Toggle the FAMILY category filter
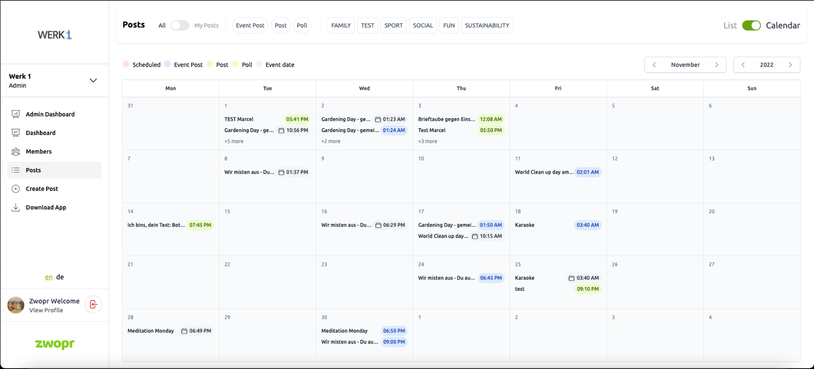Image resolution: width=814 pixels, height=369 pixels. tap(341, 25)
